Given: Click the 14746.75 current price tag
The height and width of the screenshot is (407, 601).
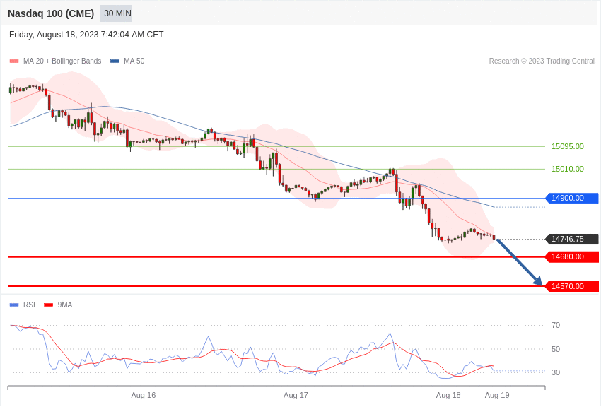Looking at the screenshot, I should point(572,240).
